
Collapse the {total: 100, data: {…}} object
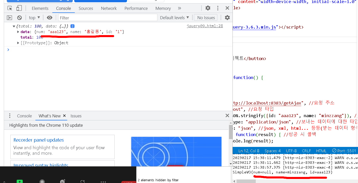point(14,26)
